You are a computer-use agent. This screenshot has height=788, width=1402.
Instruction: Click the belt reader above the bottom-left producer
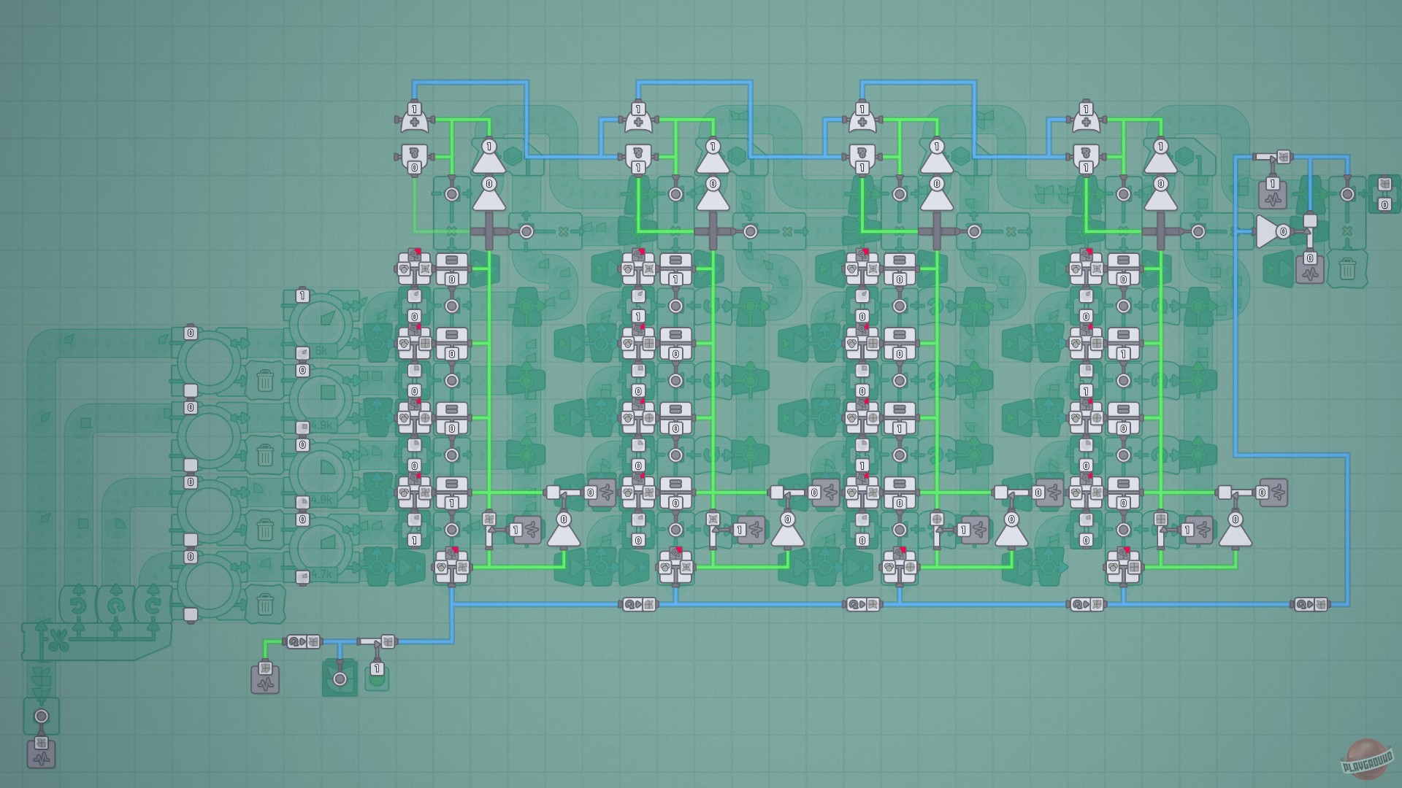[x=42, y=716]
